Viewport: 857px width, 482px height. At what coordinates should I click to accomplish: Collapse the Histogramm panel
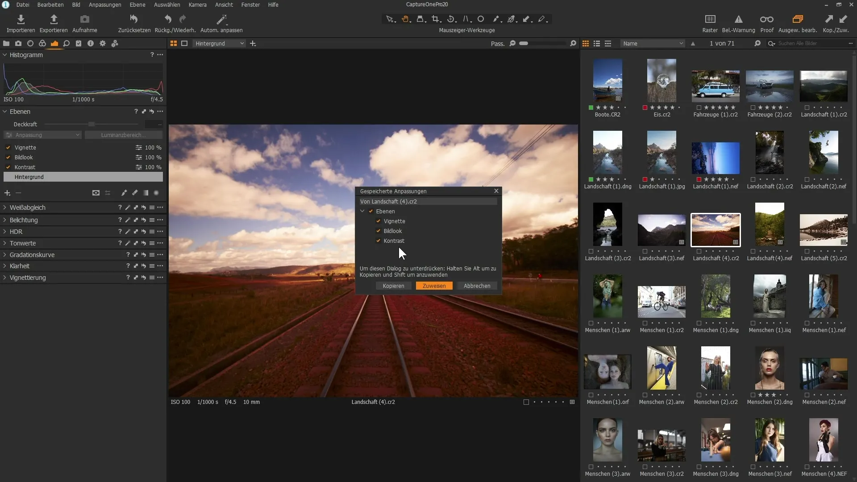point(5,55)
